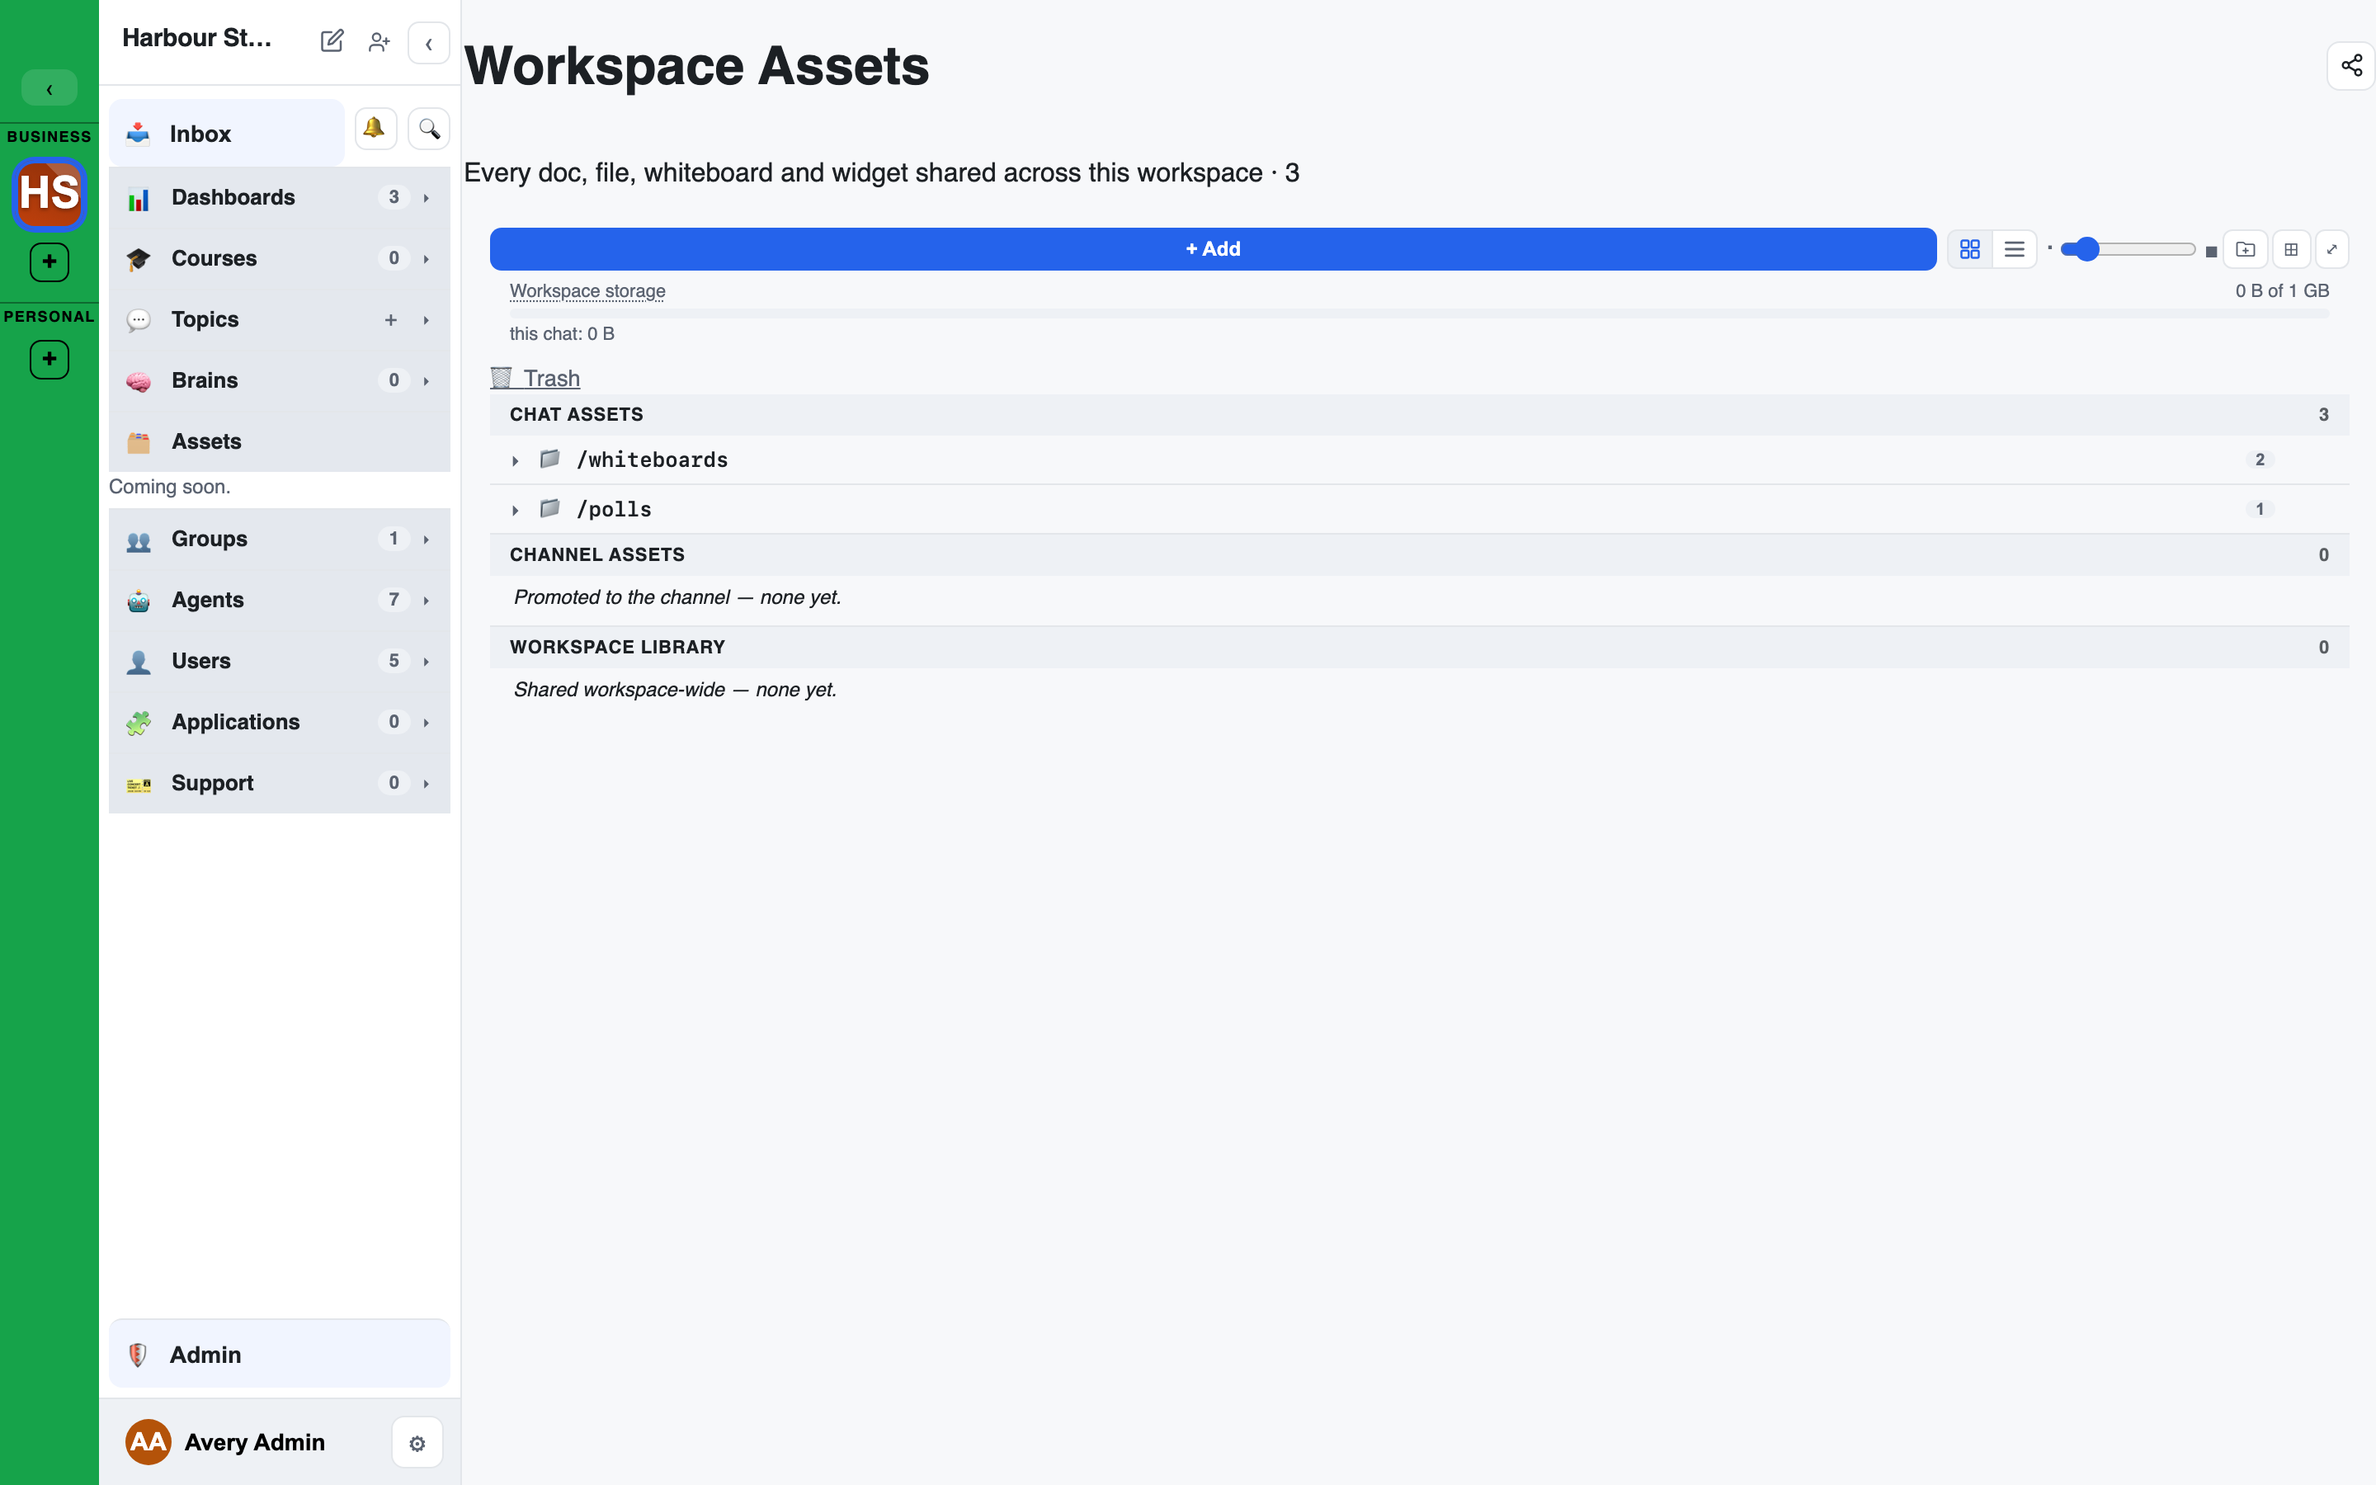Expand the Courses section arrow
Screen dimensions: 2376x1485
(x=426, y=259)
